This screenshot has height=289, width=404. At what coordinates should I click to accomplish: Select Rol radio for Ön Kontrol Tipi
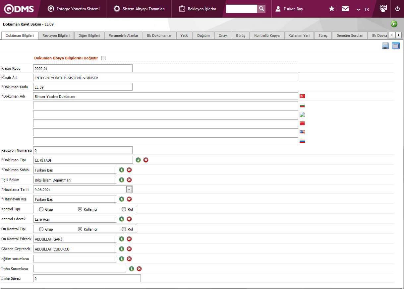point(124,229)
